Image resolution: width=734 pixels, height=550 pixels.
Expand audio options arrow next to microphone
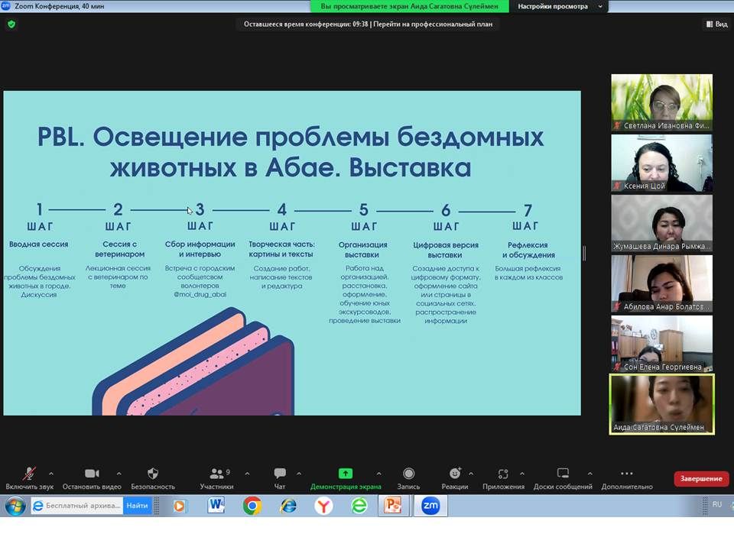pyautogui.click(x=51, y=474)
